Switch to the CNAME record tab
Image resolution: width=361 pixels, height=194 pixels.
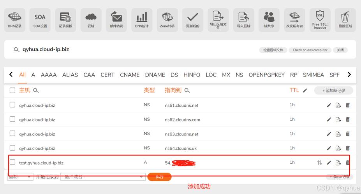pos(130,75)
